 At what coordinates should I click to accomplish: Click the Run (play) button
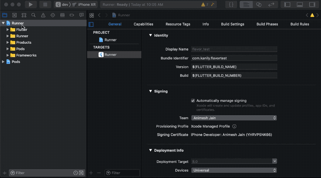[x=31, y=5]
